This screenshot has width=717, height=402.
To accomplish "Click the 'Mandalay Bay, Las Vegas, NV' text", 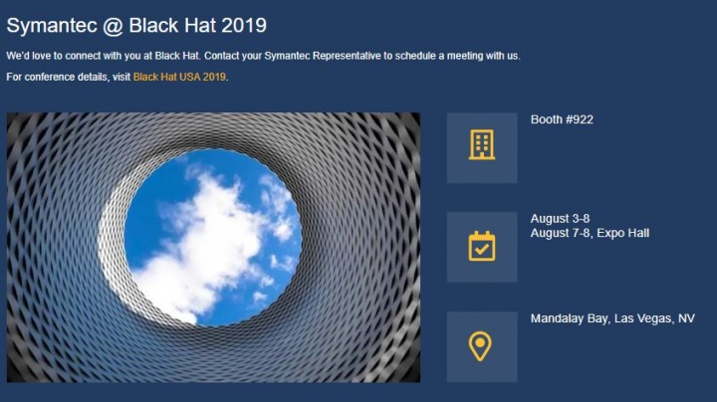I will 612,318.
